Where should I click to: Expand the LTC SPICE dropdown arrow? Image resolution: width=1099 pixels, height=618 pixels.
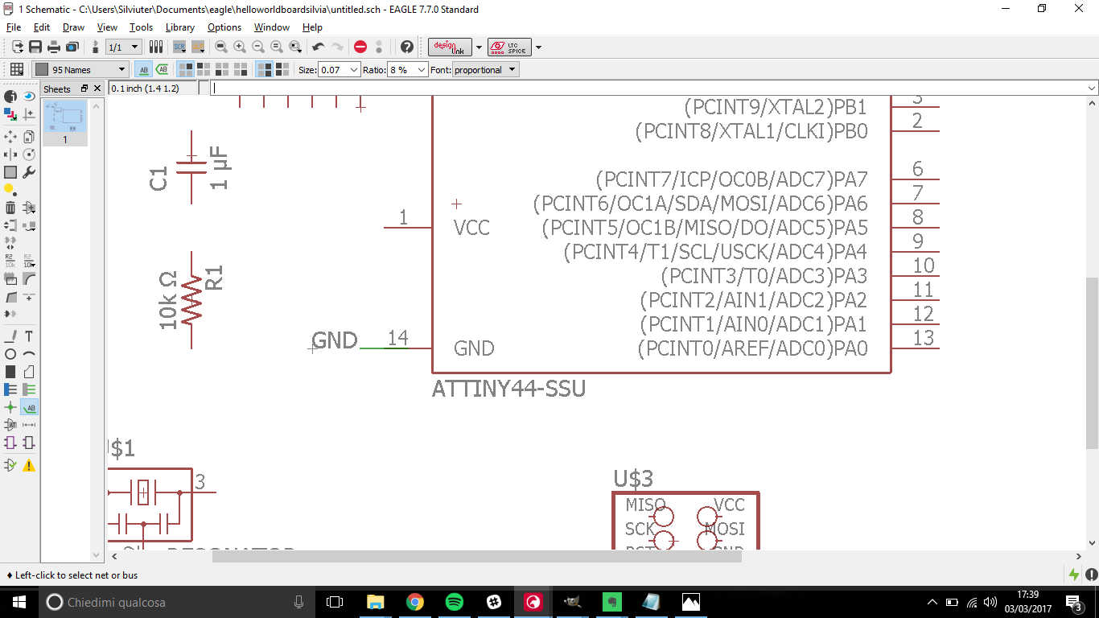pos(538,47)
